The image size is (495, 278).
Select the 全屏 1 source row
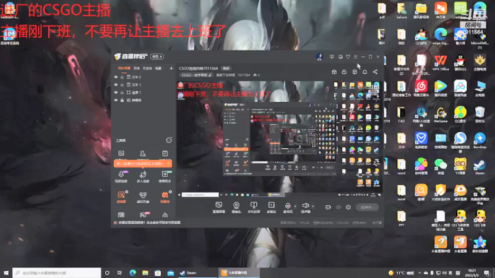(x=143, y=93)
